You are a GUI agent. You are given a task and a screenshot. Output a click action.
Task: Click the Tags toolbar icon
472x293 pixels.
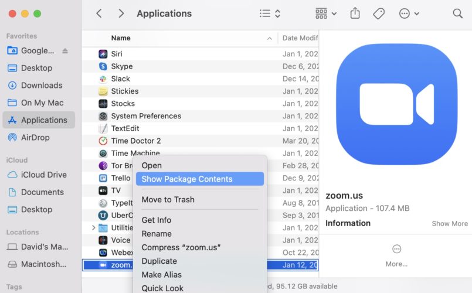pos(379,13)
